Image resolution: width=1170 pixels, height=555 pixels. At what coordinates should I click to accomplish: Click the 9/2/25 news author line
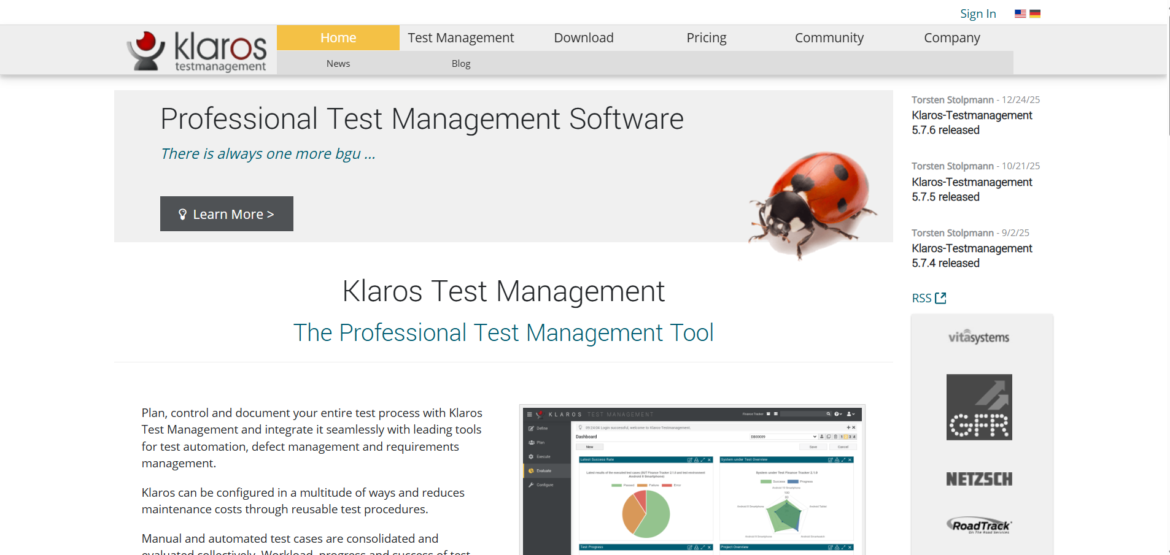970,232
